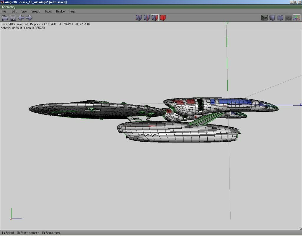Open the File menu

coord(4,12)
